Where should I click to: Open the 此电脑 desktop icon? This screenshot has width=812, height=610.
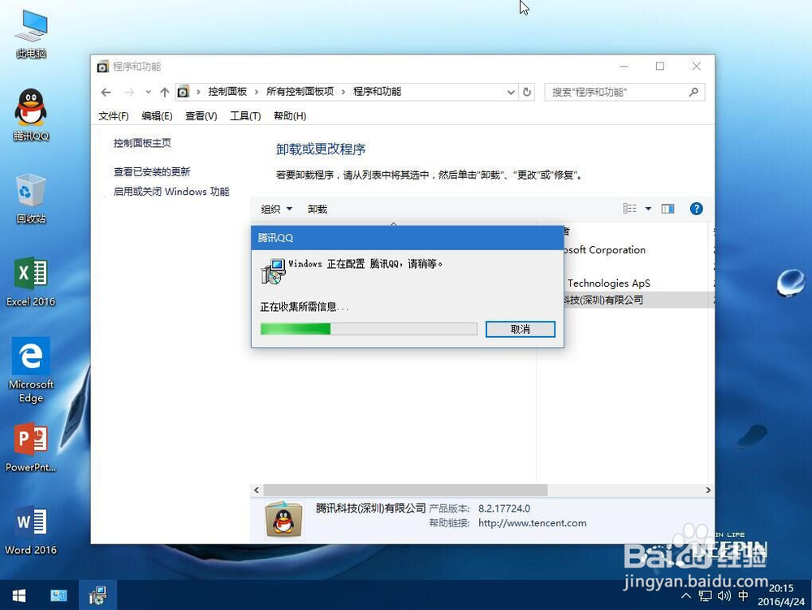(x=31, y=33)
